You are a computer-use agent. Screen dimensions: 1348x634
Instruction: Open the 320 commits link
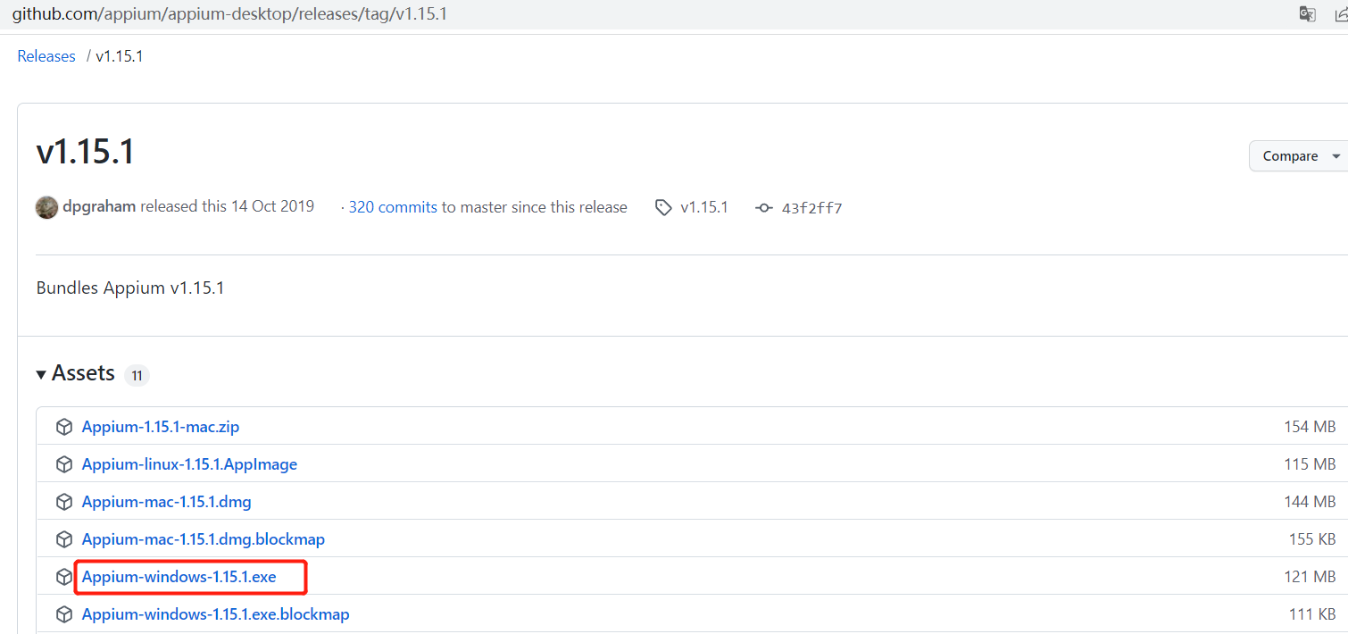[393, 207]
